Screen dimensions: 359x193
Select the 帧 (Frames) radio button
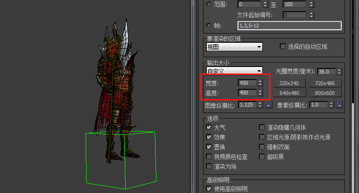point(208,26)
